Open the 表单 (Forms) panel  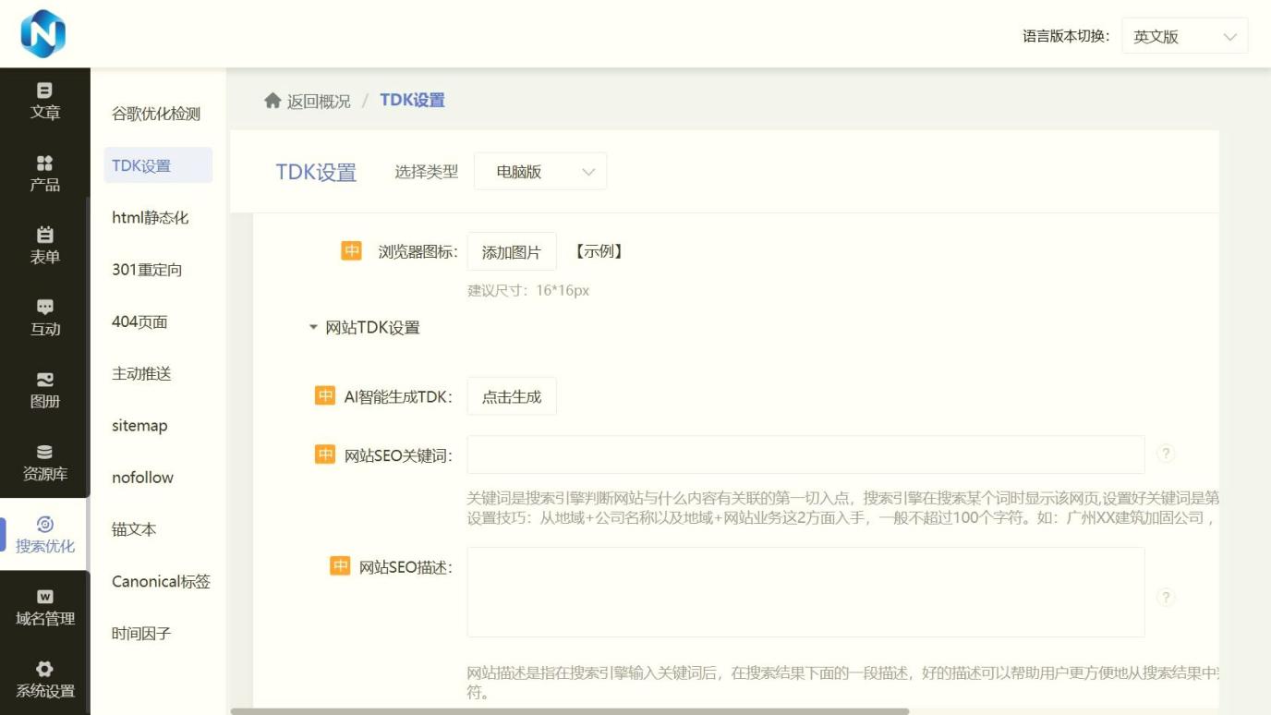tap(45, 246)
